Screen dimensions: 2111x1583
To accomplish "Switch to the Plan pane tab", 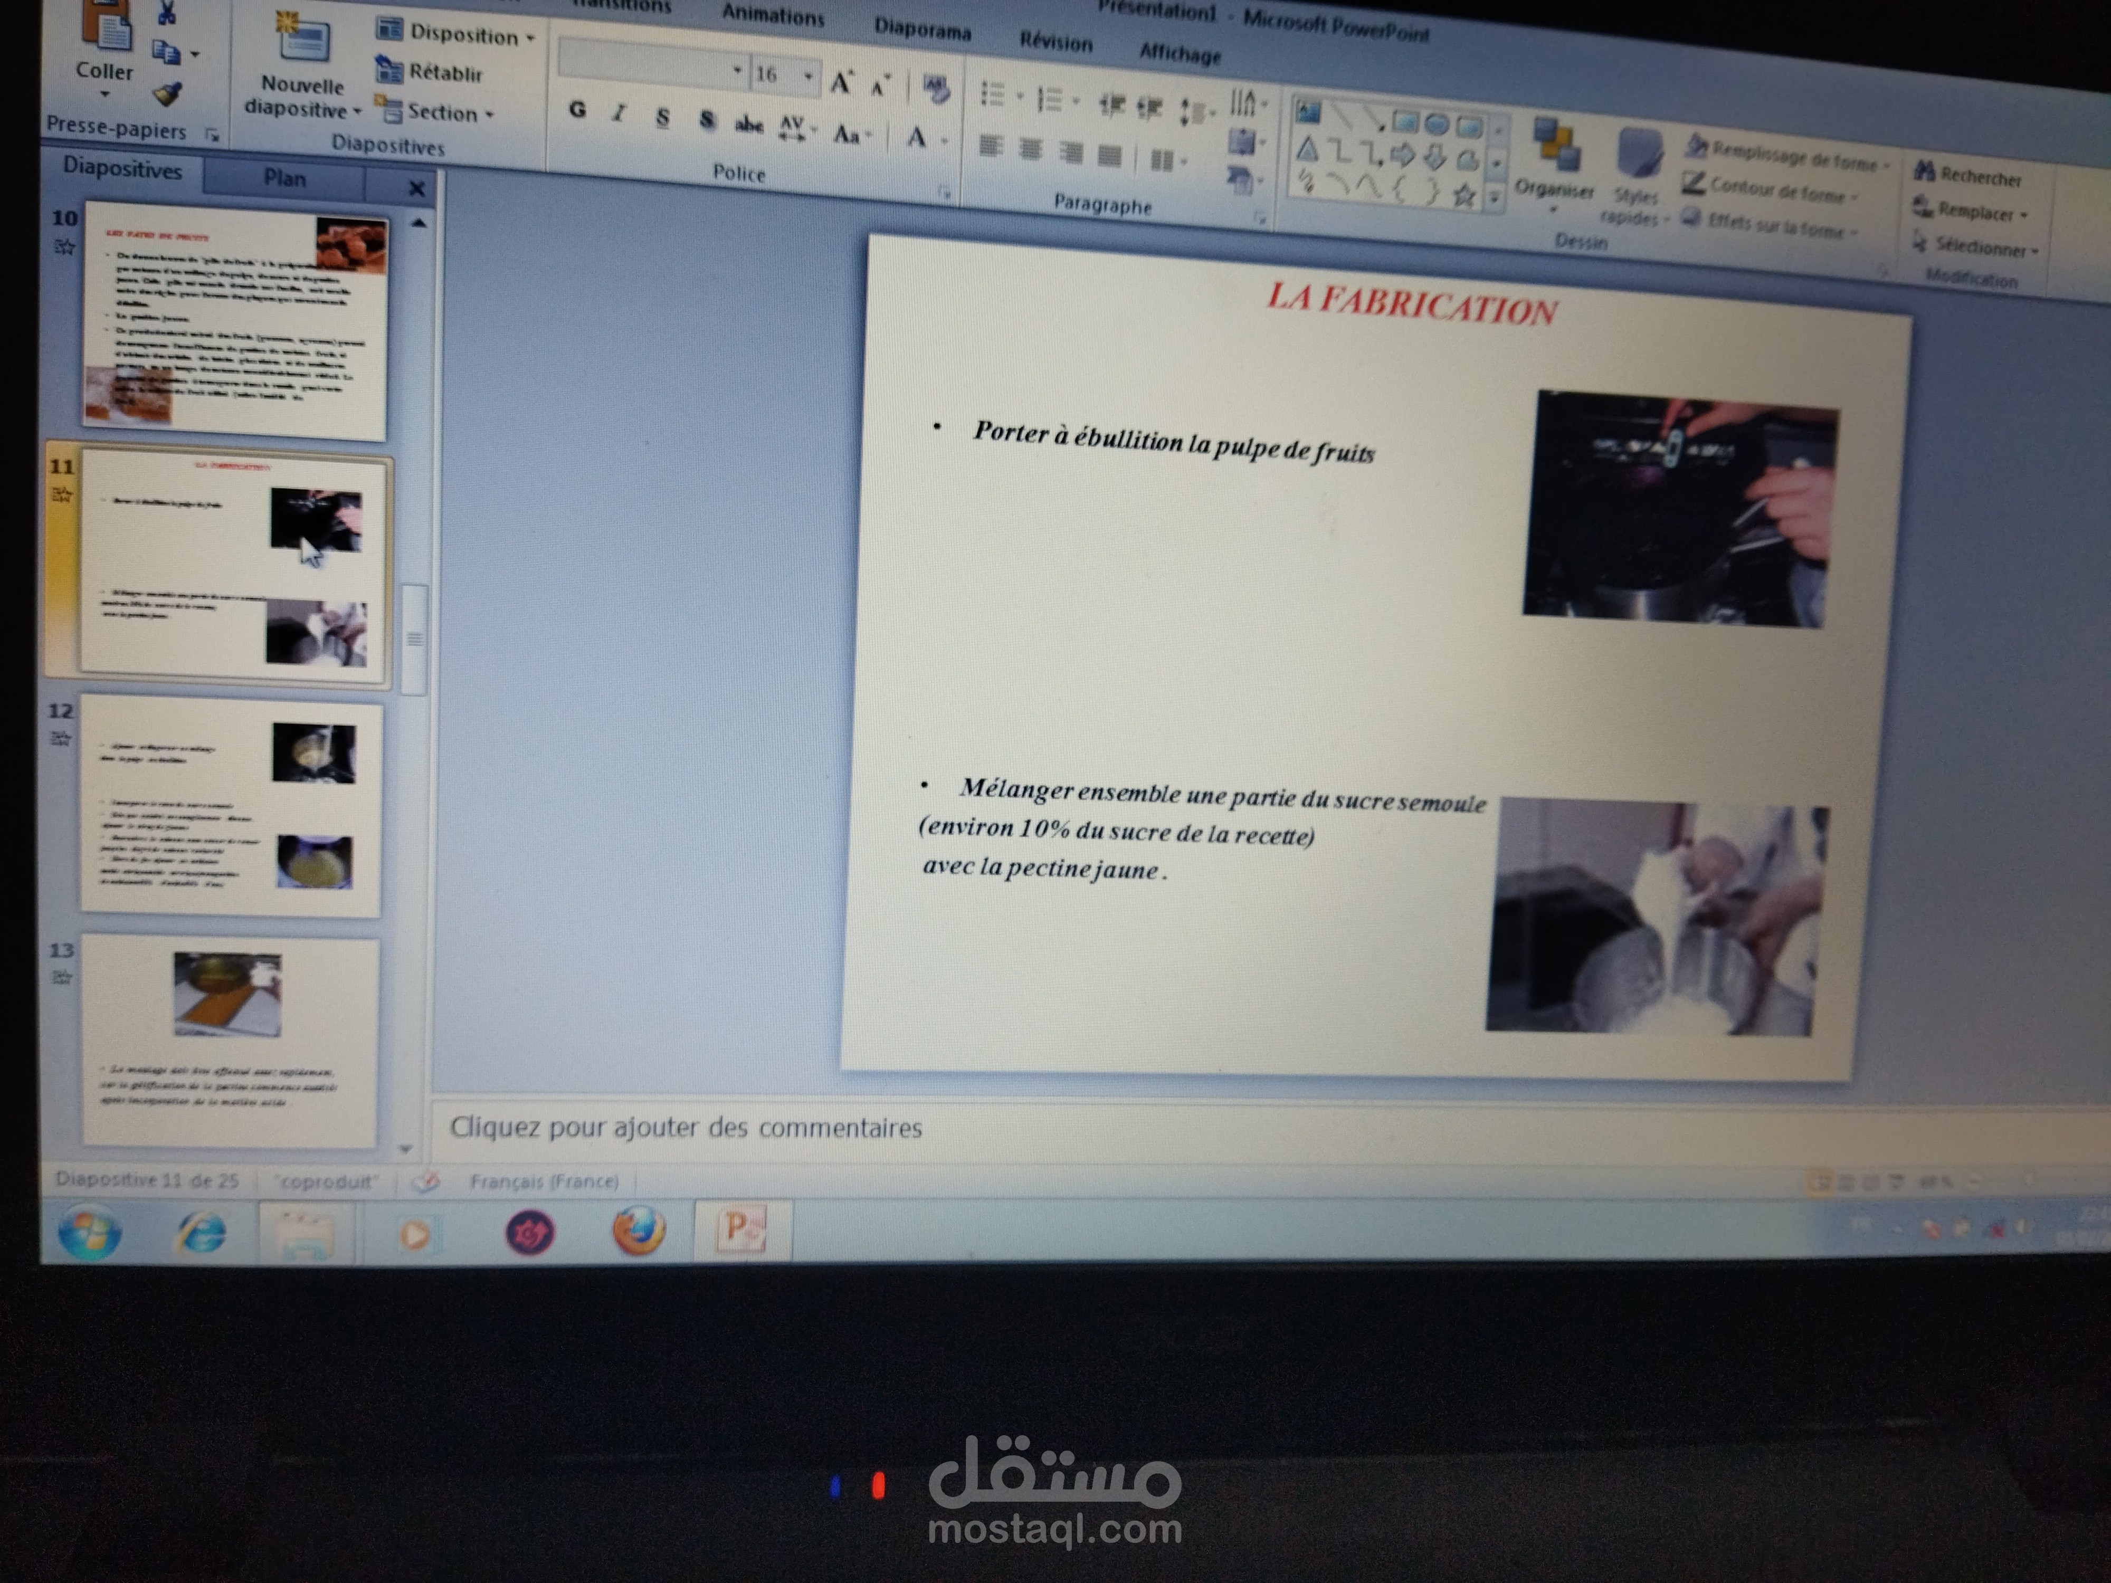I will pos(284,178).
